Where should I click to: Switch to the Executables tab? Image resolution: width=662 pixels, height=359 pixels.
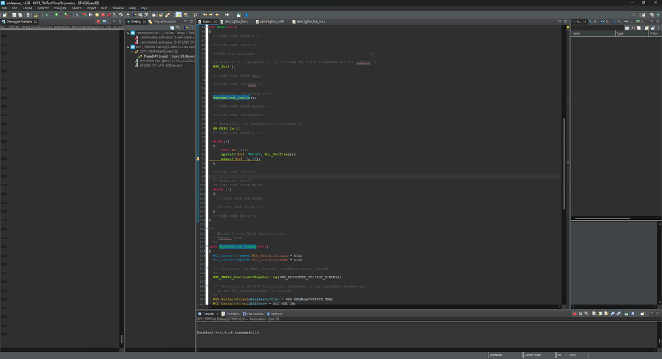pyautogui.click(x=253, y=314)
